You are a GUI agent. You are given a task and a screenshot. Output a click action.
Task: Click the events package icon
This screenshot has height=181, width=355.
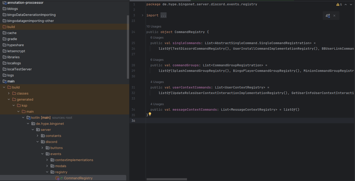tap(48, 154)
